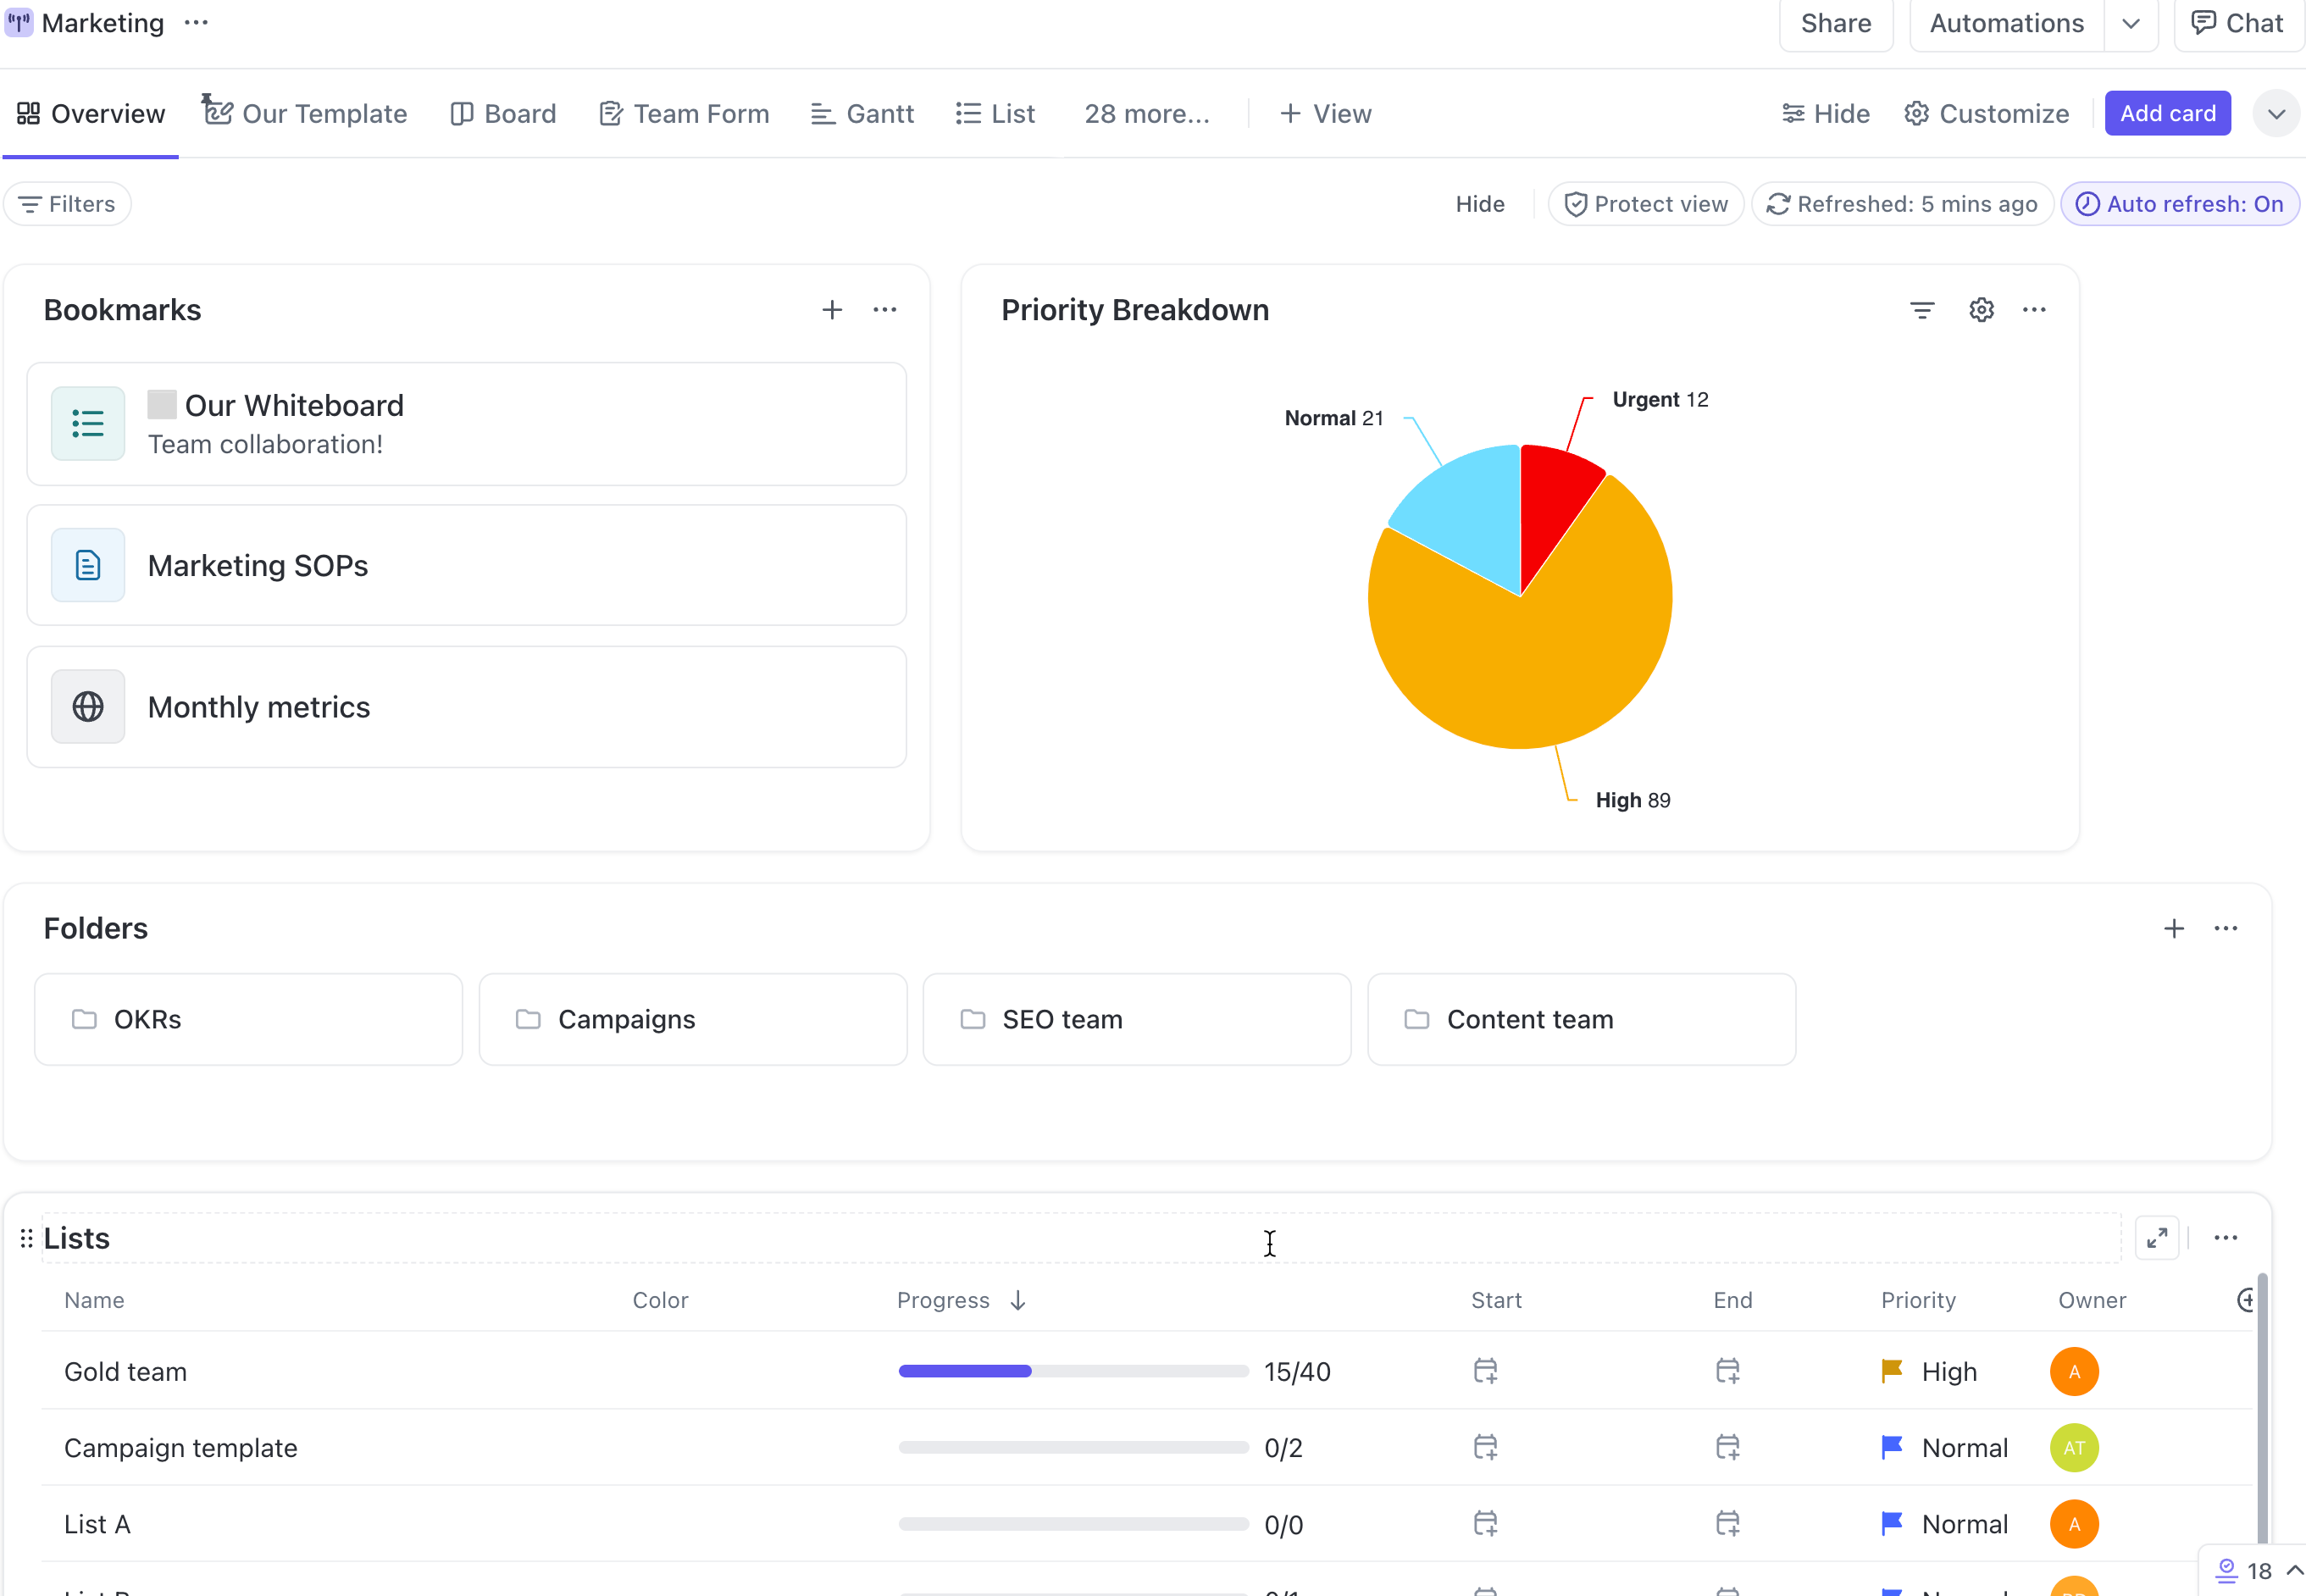This screenshot has height=1596, width=2306.
Task: Set start date for Gold team
Action: tap(1485, 1371)
